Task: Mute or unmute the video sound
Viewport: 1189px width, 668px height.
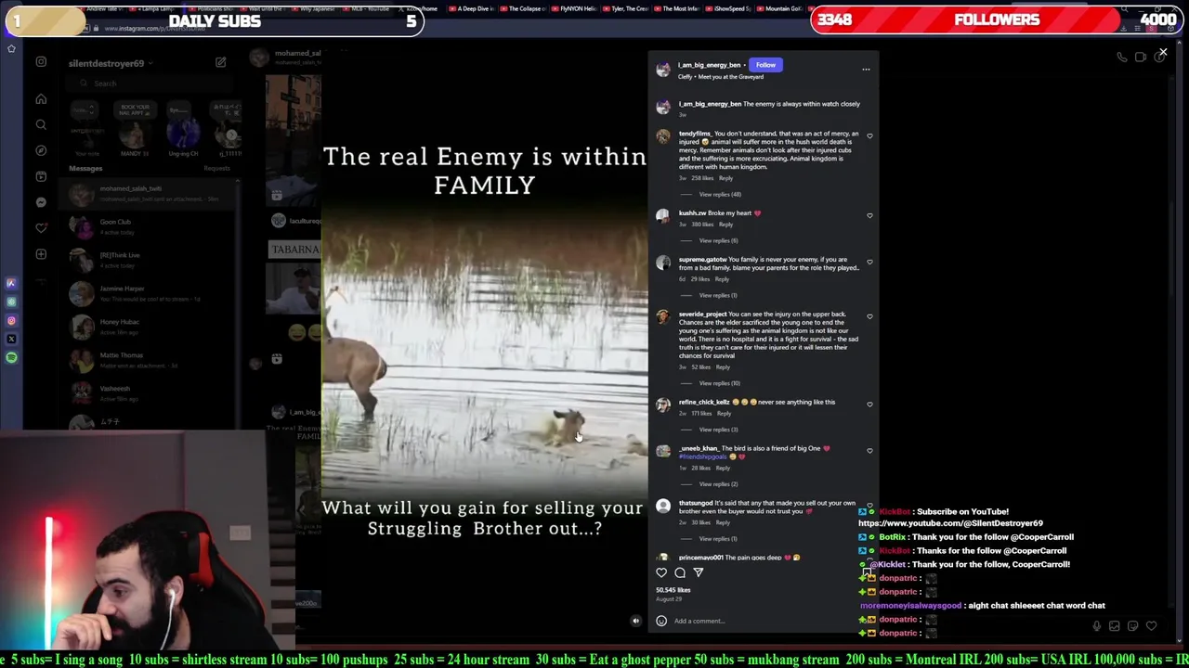Action: click(x=636, y=621)
